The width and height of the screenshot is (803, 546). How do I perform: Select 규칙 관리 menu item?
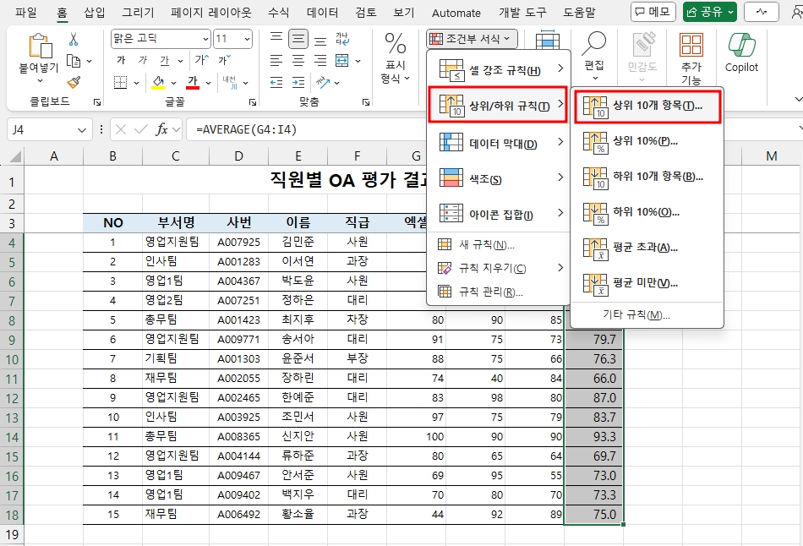499,292
